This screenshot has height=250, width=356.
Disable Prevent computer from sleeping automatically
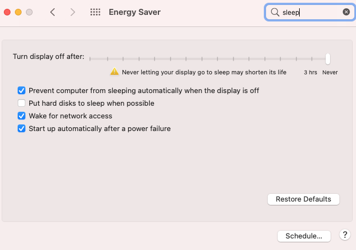(x=22, y=90)
